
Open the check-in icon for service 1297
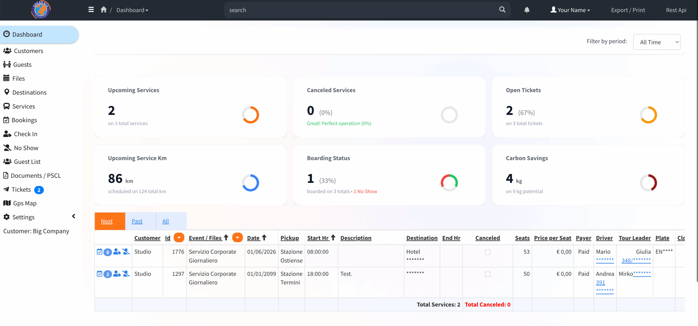click(x=117, y=274)
